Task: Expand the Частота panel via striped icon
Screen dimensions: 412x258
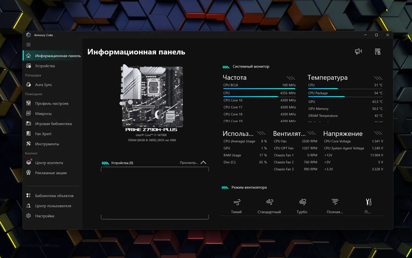Action: coord(291,78)
